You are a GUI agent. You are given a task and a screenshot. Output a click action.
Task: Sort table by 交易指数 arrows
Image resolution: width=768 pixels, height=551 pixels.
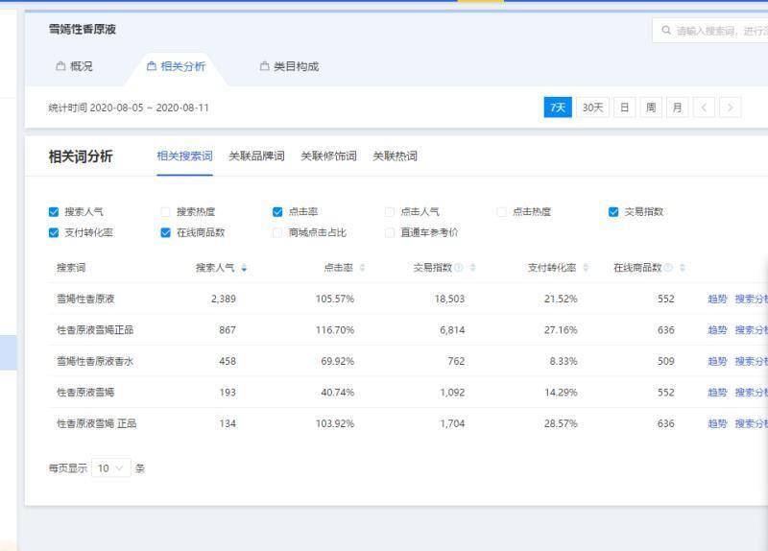[472, 268]
